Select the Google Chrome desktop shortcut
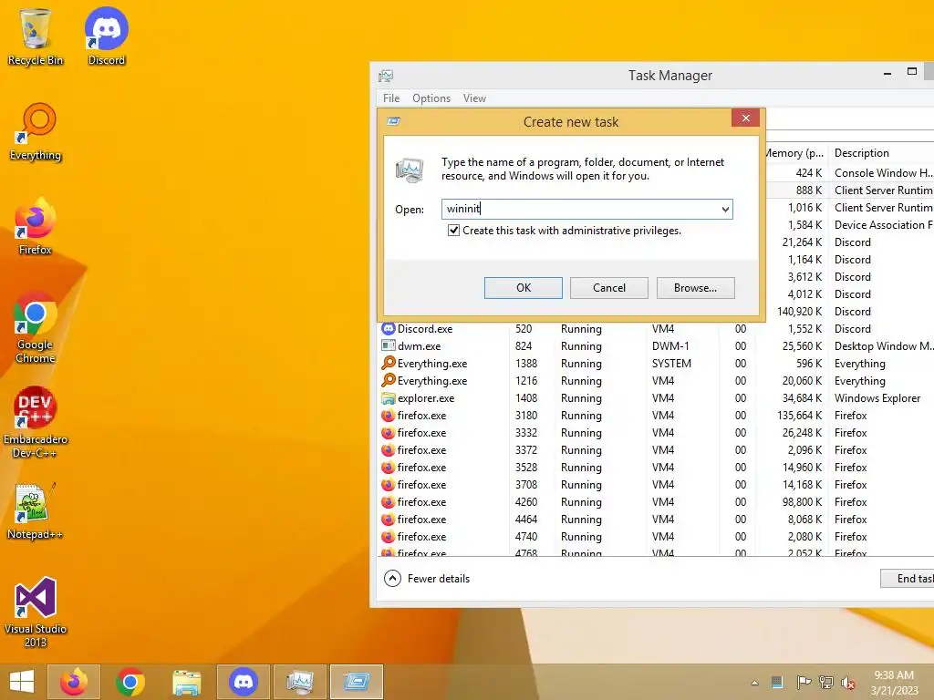 coord(36,328)
